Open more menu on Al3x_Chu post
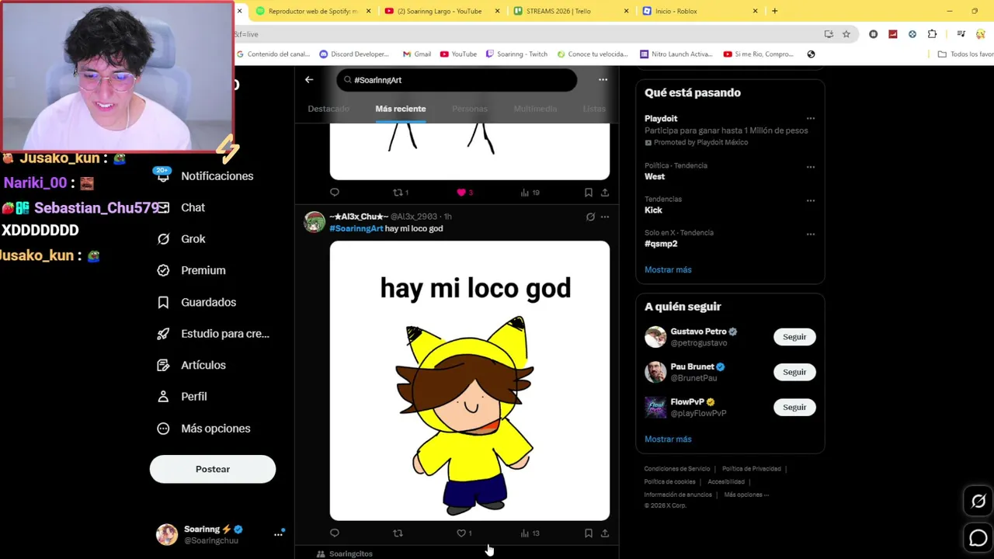The image size is (994, 559). [x=605, y=217]
